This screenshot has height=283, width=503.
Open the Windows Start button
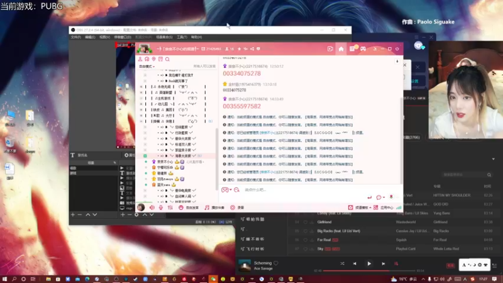point(4,279)
